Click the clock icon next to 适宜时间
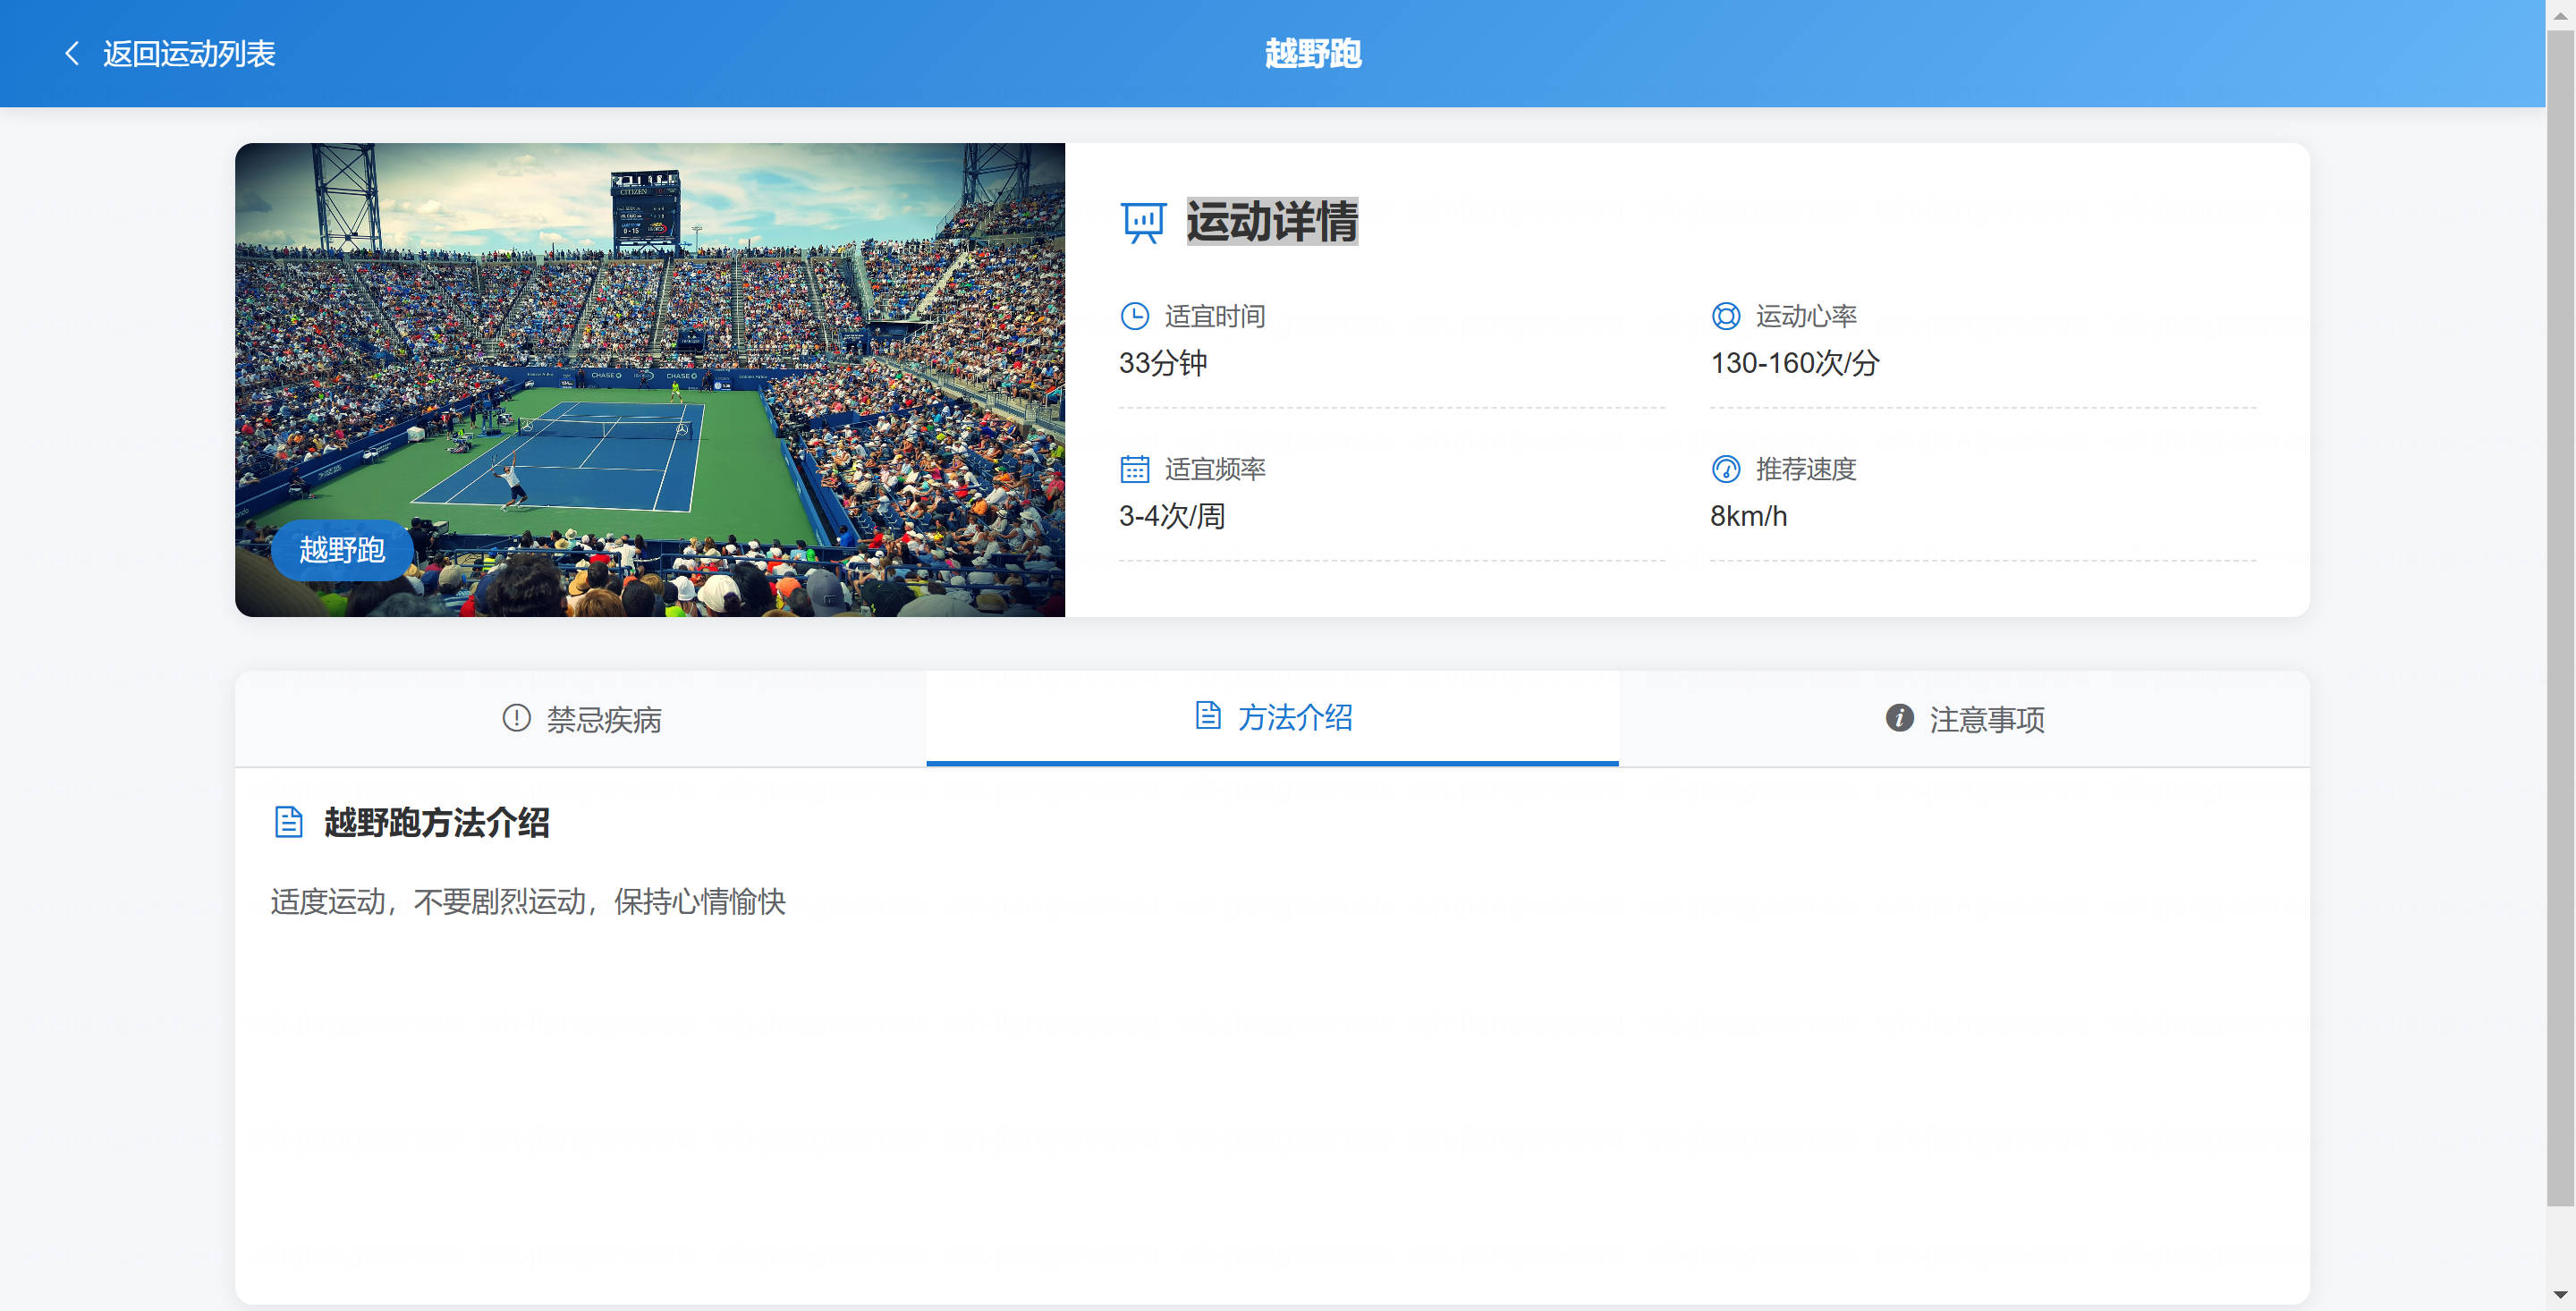2576x1311 pixels. [x=1134, y=316]
